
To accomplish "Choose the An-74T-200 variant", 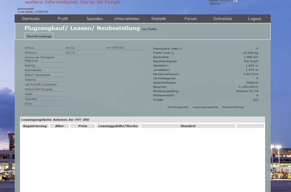I will pyautogui.click(x=127, y=48).
